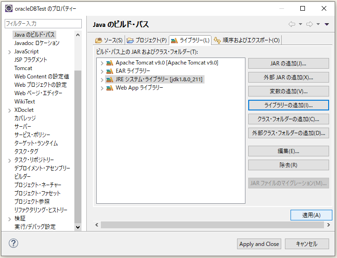Viewport: 337px width, 258px height.
Task: Select デプロイメント・アセンブリー in the sidebar
Action: [x=42, y=168]
